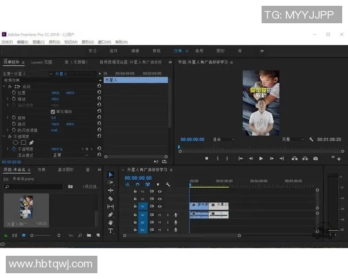The width and height of the screenshot is (348, 279).
Task: Step forward one frame
Action: point(271,159)
